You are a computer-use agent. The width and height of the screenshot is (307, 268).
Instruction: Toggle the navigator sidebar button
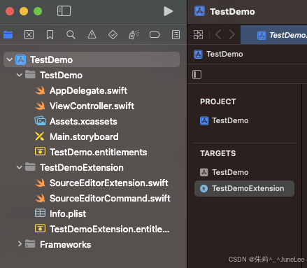64,11
